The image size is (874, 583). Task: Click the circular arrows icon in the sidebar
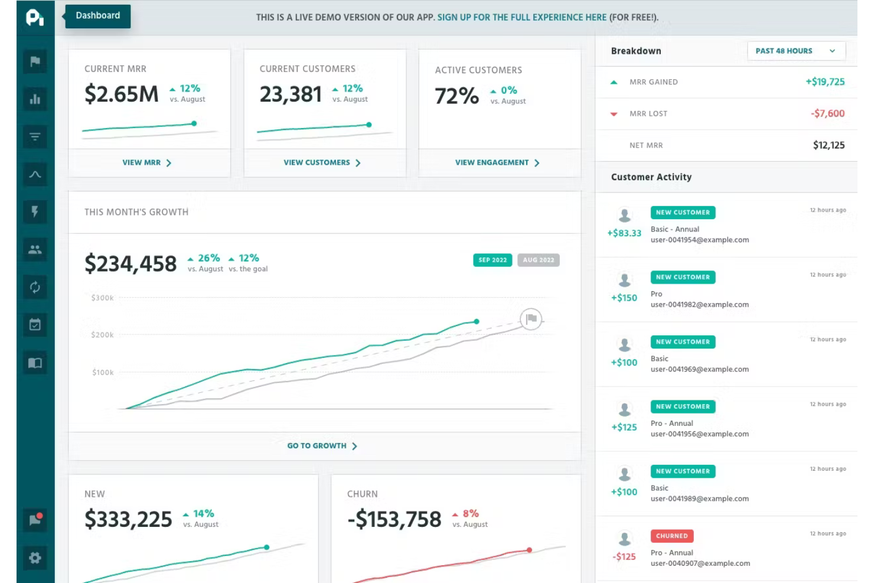coord(35,288)
